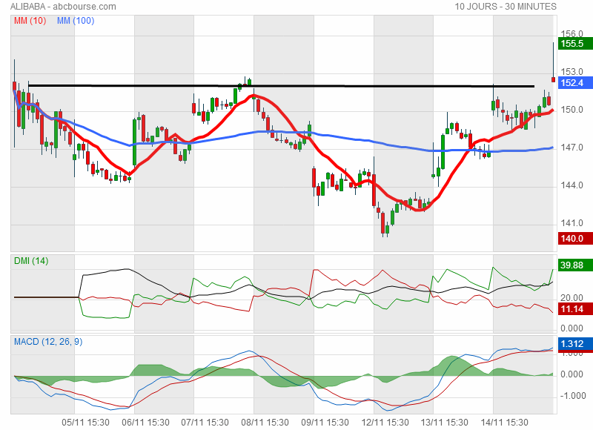593x430 pixels.
Task: Select the red MM (10) legend label
Action: [30, 21]
